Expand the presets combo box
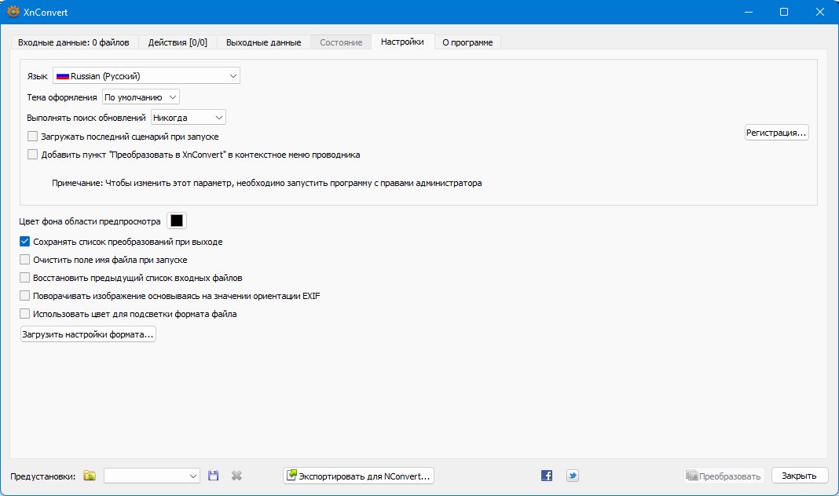This screenshot has width=839, height=496. pos(152,476)
